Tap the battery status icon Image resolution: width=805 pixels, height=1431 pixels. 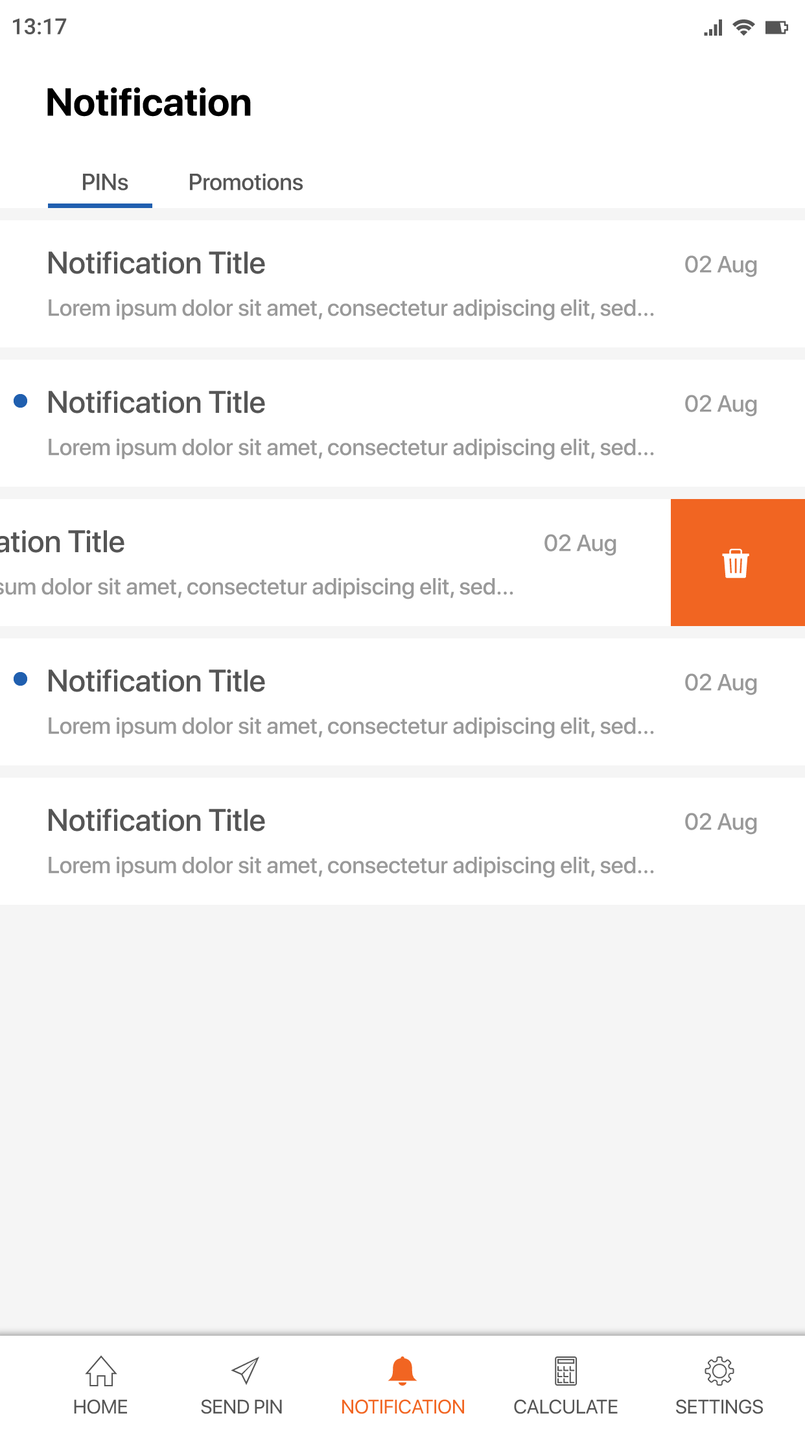776,27
